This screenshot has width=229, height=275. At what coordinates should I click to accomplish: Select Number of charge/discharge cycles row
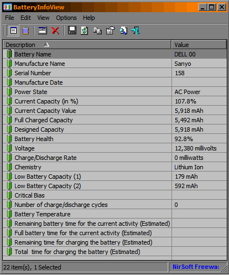point(114,205)
